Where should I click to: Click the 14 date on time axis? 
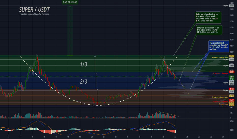pos(20,137)
